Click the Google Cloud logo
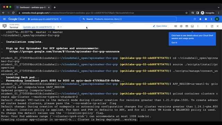Image resolution: width=222 pixels, height=125 pixels. click(x=16, y=19)
